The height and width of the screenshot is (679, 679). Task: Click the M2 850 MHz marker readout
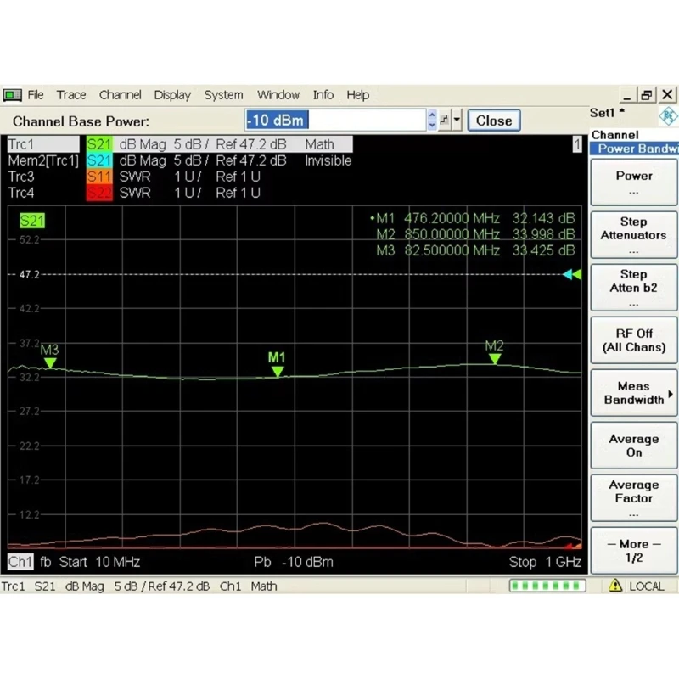click(x=475, y=234)
